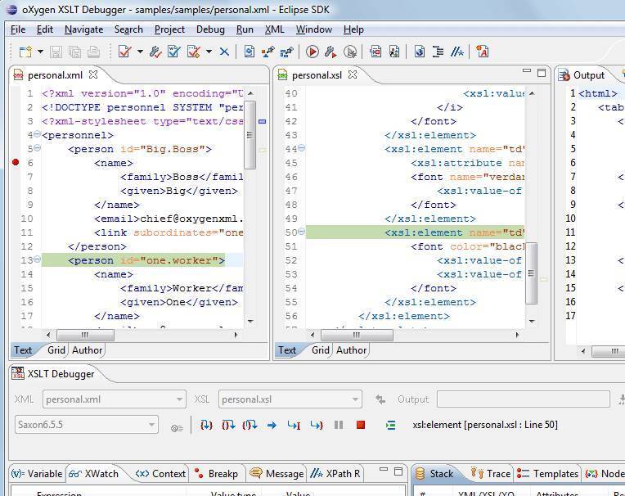
Task: Open the Window menu
Action: point(314,29)
